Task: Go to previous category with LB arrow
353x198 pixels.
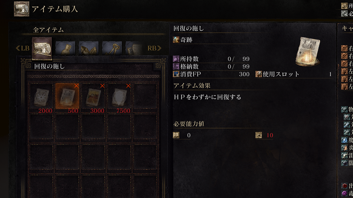Action: coord(22,48)
